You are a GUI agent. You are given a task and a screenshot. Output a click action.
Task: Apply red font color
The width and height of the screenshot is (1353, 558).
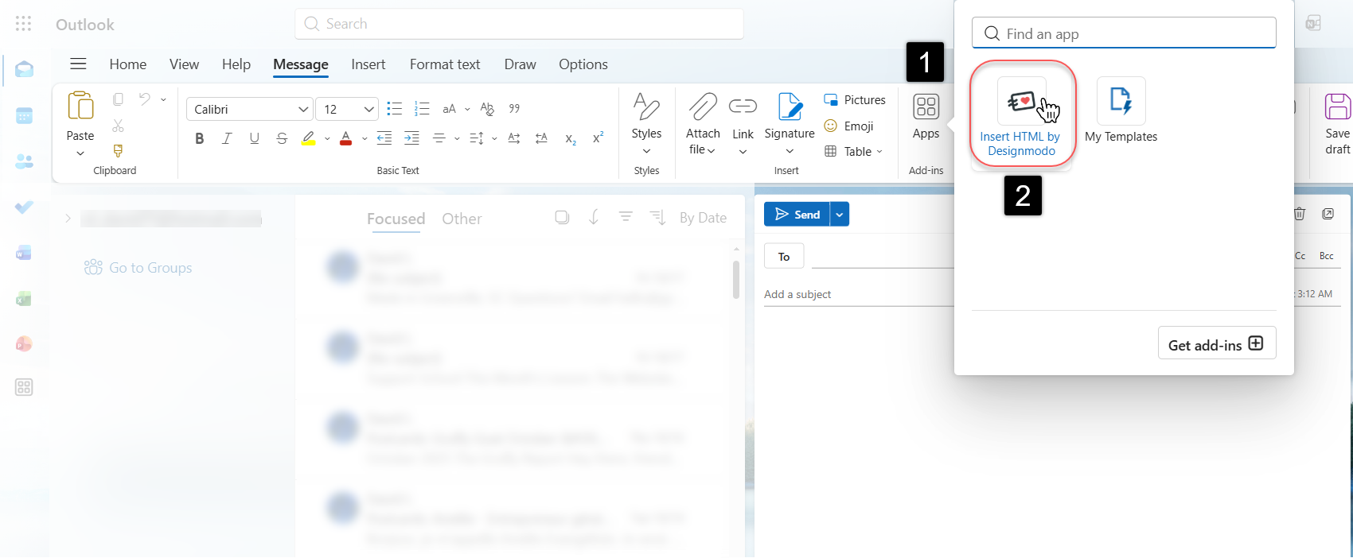(345, 138)
